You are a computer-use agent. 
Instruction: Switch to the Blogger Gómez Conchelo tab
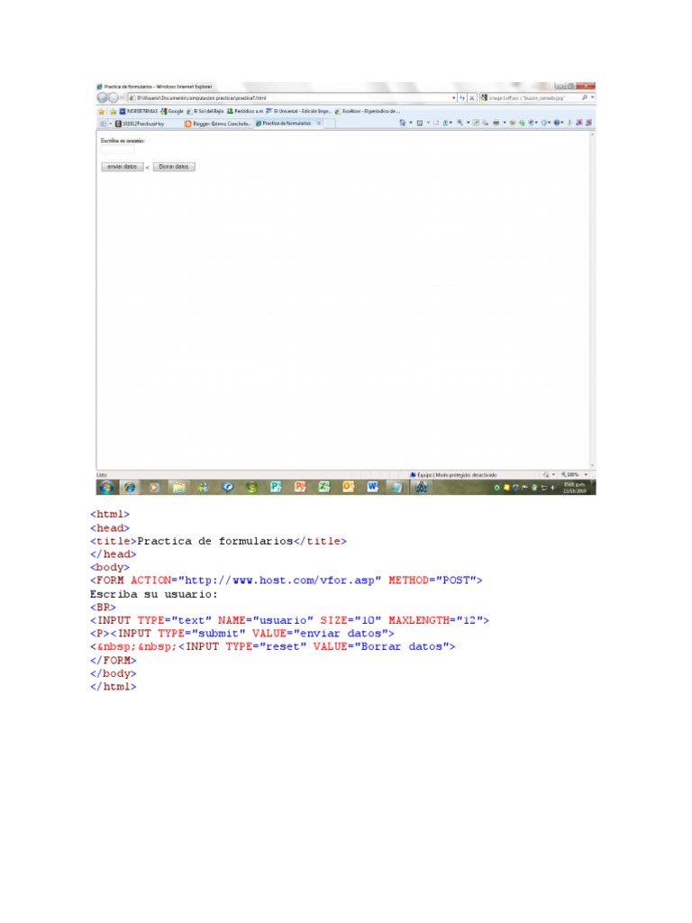coord(217,123)
